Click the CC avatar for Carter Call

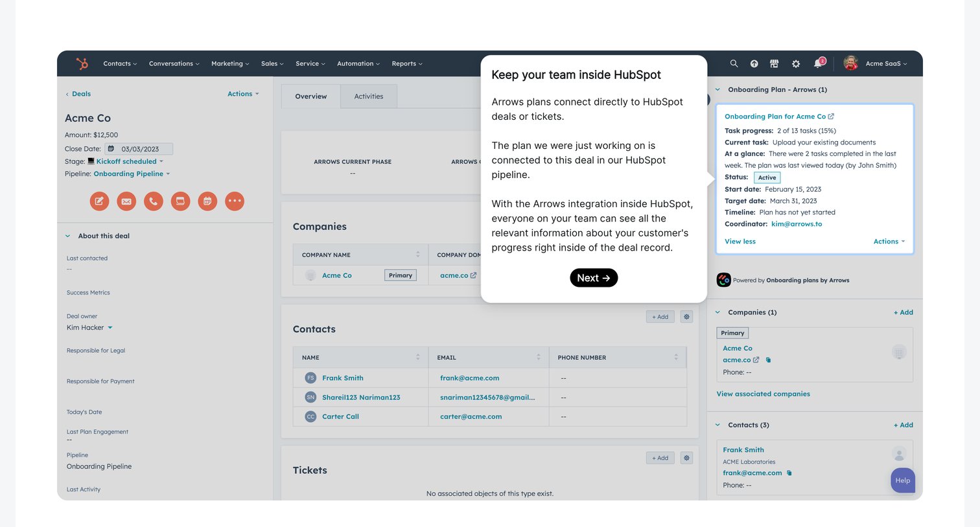click(x=310, y=417)
